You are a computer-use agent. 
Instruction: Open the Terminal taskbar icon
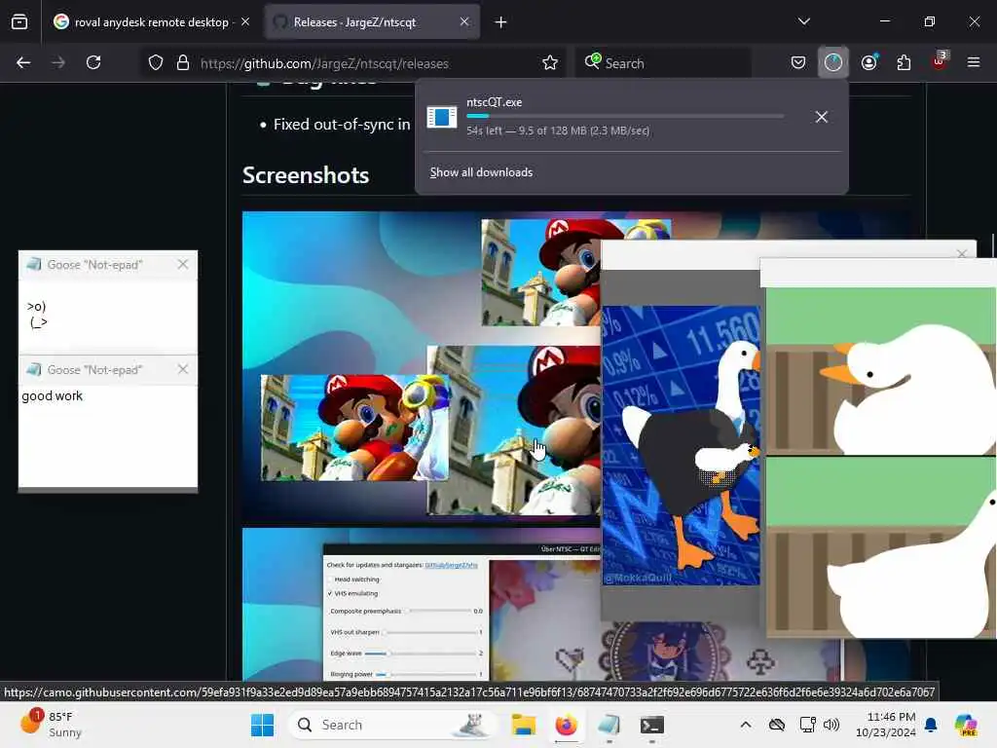click(651, 725)
